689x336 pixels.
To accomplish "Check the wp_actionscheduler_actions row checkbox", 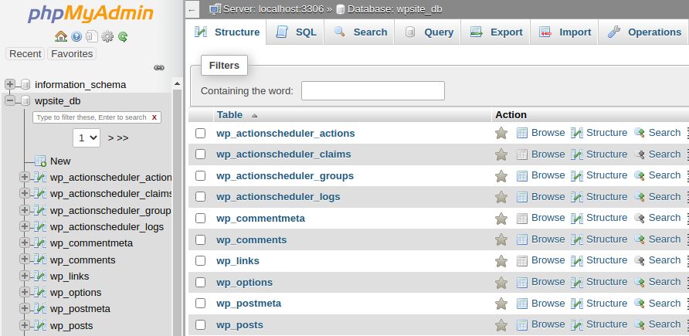I will pos(200,133).
